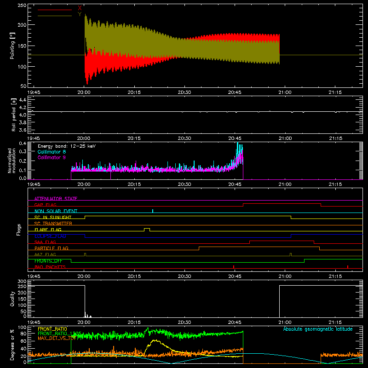Viewport: 368px width, 368px height.
Task: Click the 'Flags' vertical axis title
Action: 19,230
